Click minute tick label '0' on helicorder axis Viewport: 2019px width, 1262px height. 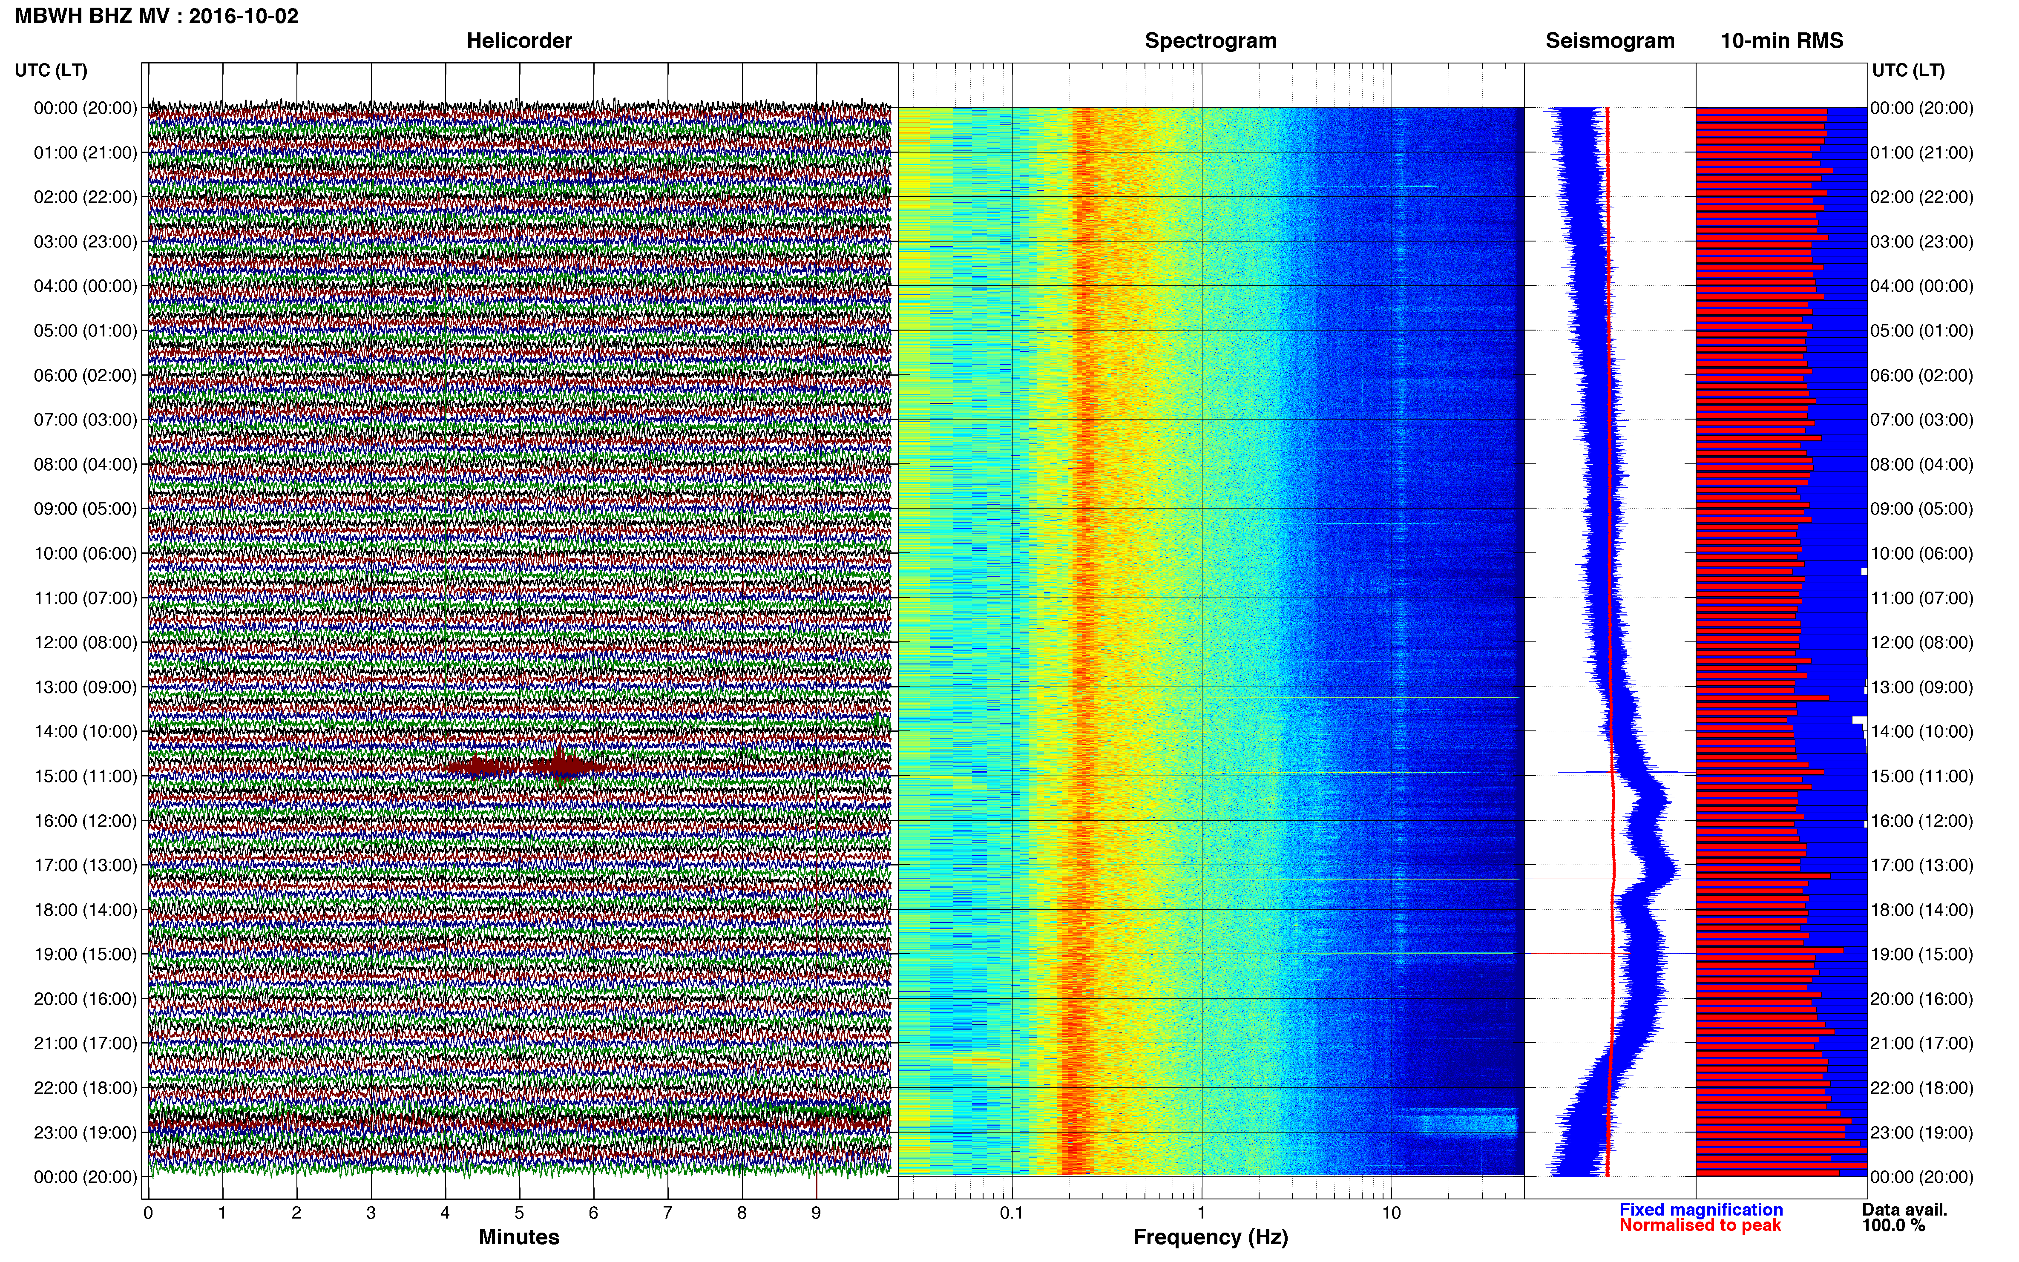coord(148,1213)
